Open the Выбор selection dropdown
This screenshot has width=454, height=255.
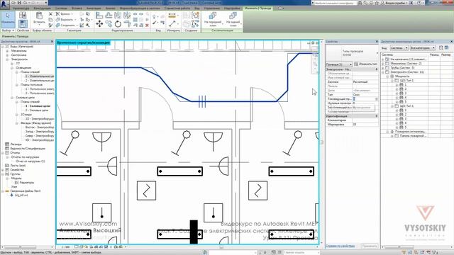[8, 30]
